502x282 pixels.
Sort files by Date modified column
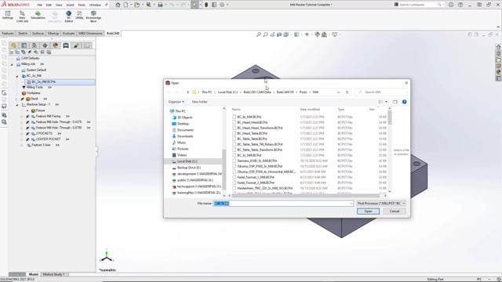click(x=310, y=110)
